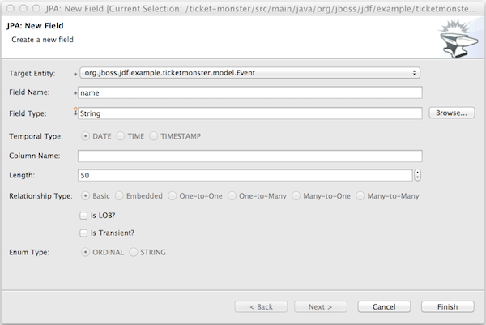Viewport: 486px width, 325px height.
Task: Click the 'Create a new field' text
Action: 42,40
